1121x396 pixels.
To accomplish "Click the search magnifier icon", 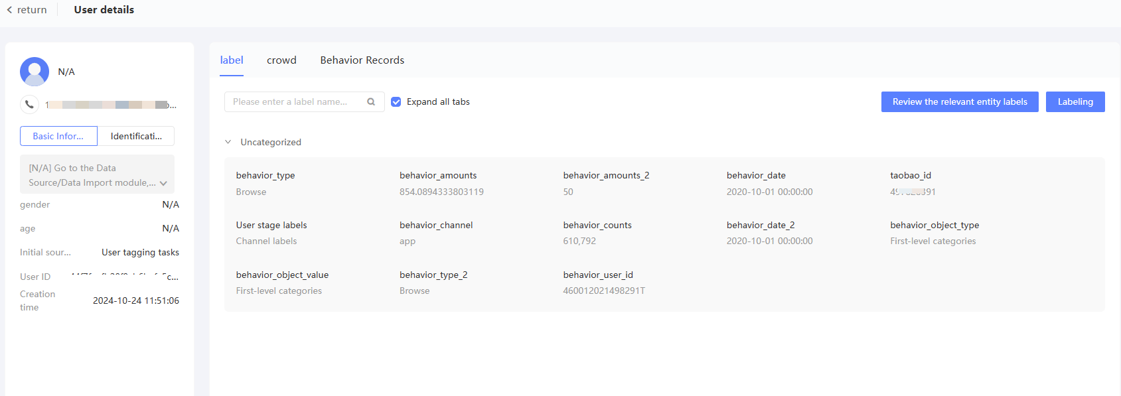I will point(371,101).
